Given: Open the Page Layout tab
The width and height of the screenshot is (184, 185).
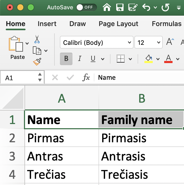Looking at the screenshot, I should [x=118, y=24].
